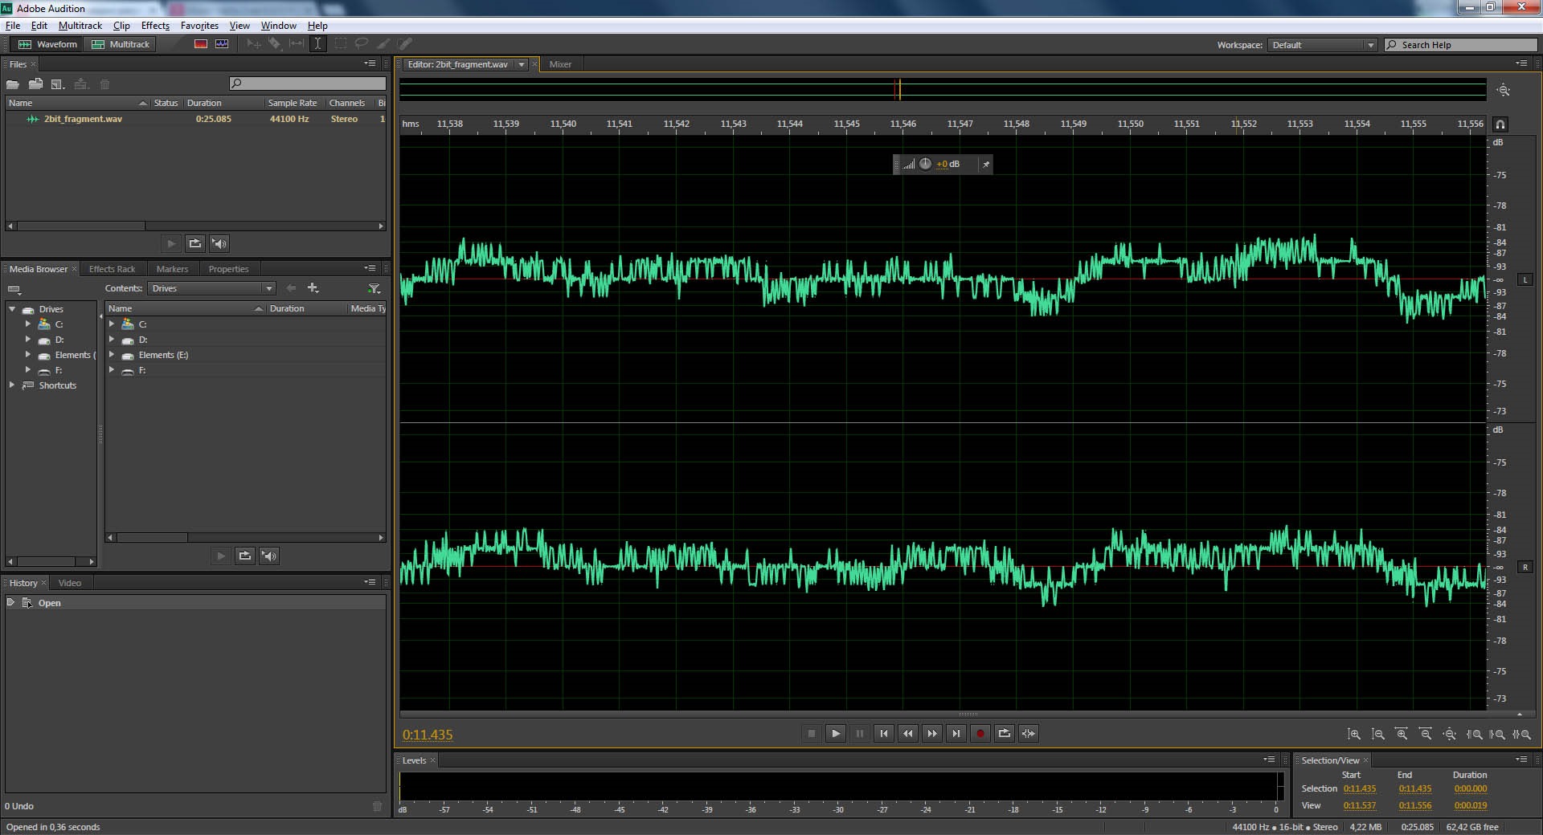Screen dimensions: 1543x835
Task: Click the red Record button
Action: [x=980, y=733]
